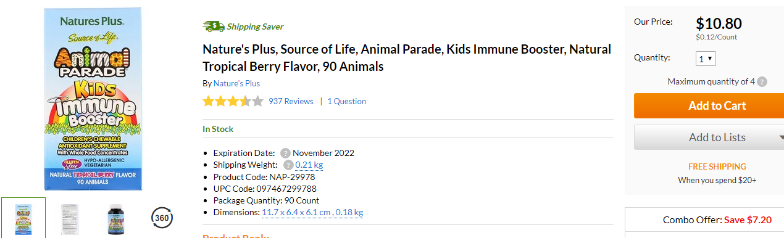Click the Maximum quantity info question icon
The image size is (784, 238).
click(x=762, y=81)
